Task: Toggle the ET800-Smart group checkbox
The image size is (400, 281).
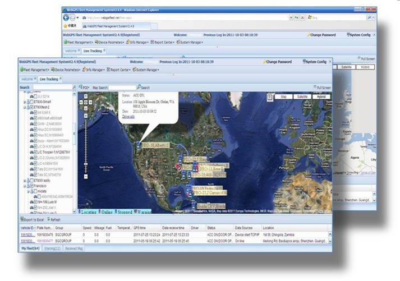Action: tap(32, 102)
